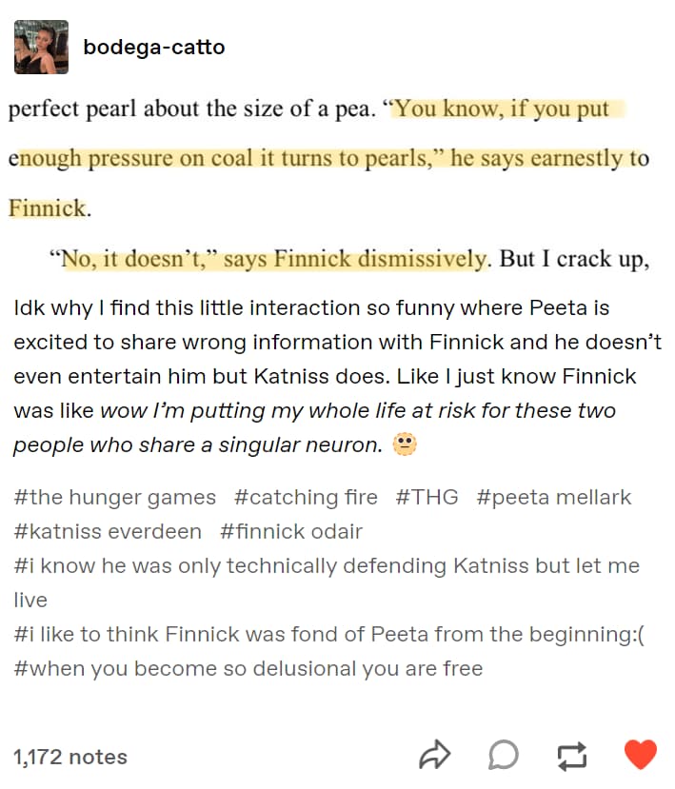The height and width of the screenshot is (789, 675).
Task: Visit the bodega-catto blog name link
Action: tap(154, 47)
